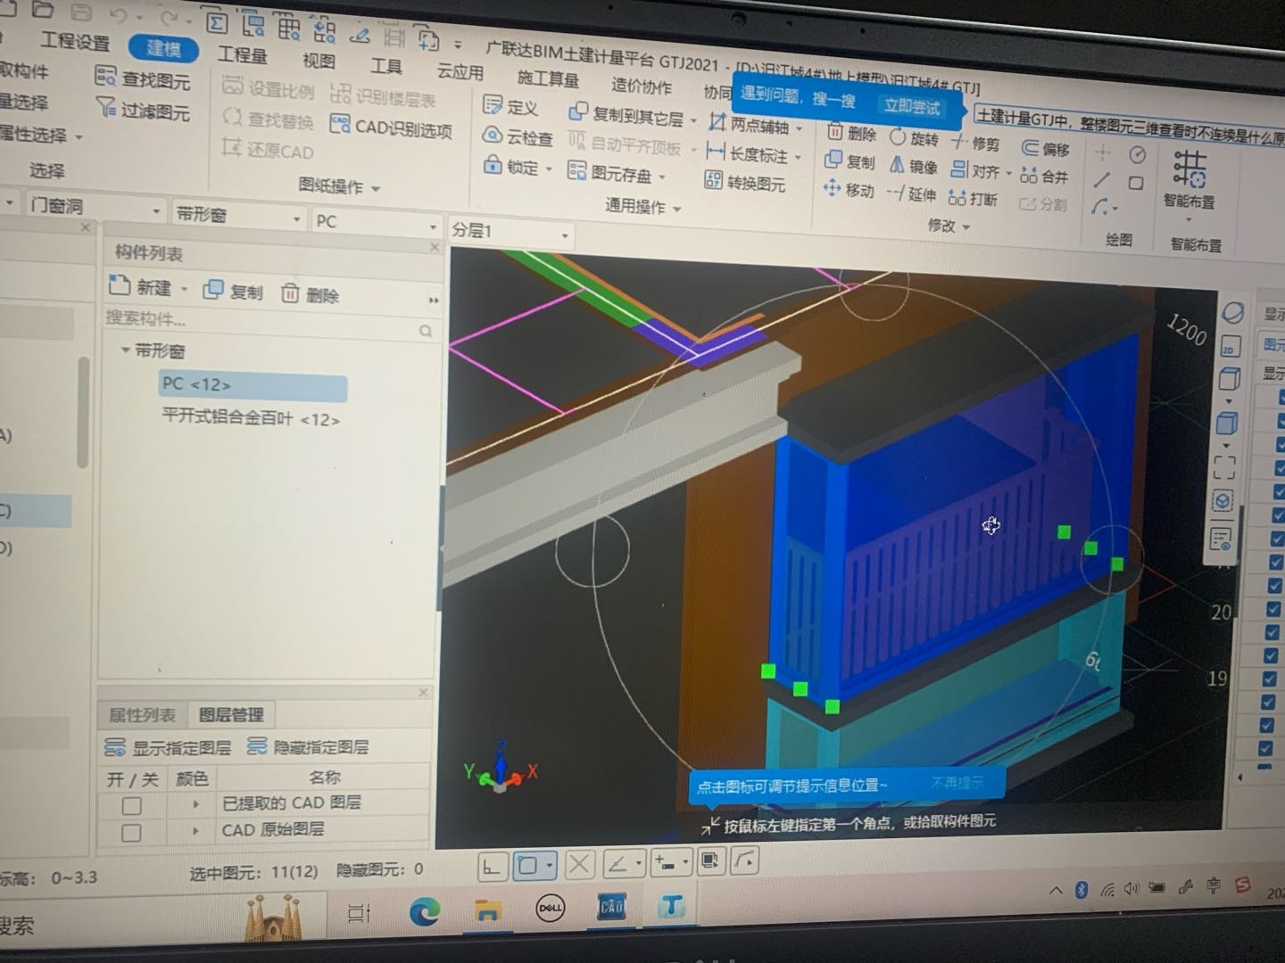Viewport: 1285px width, 963px height.
Task: Select the 修剪 trim tool
Action: (975, 143)
